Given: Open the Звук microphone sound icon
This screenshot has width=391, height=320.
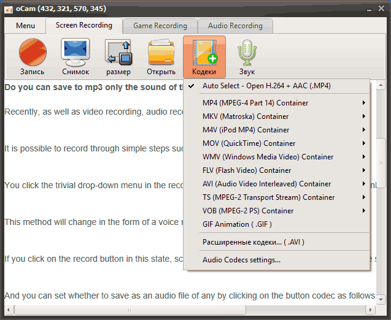Looking at the screenshot, I should [247, 53].
